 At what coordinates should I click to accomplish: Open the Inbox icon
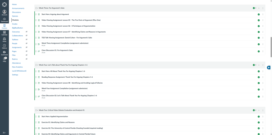(4, 40)
